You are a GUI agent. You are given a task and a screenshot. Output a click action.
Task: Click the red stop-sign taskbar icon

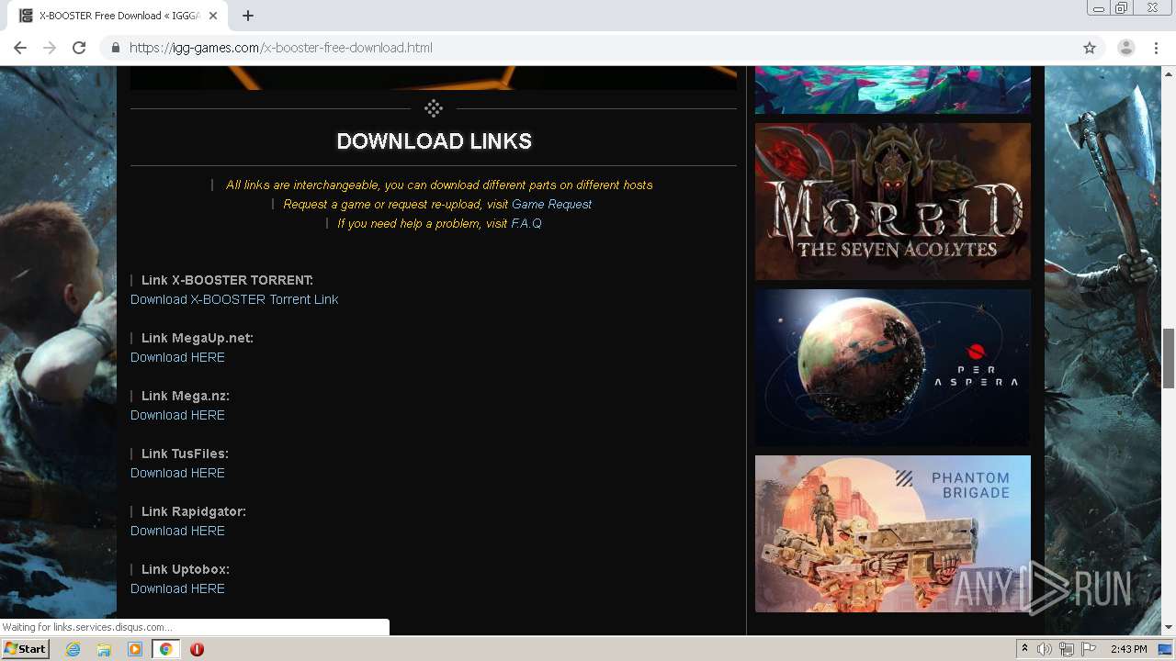click(x=197, y=649)
